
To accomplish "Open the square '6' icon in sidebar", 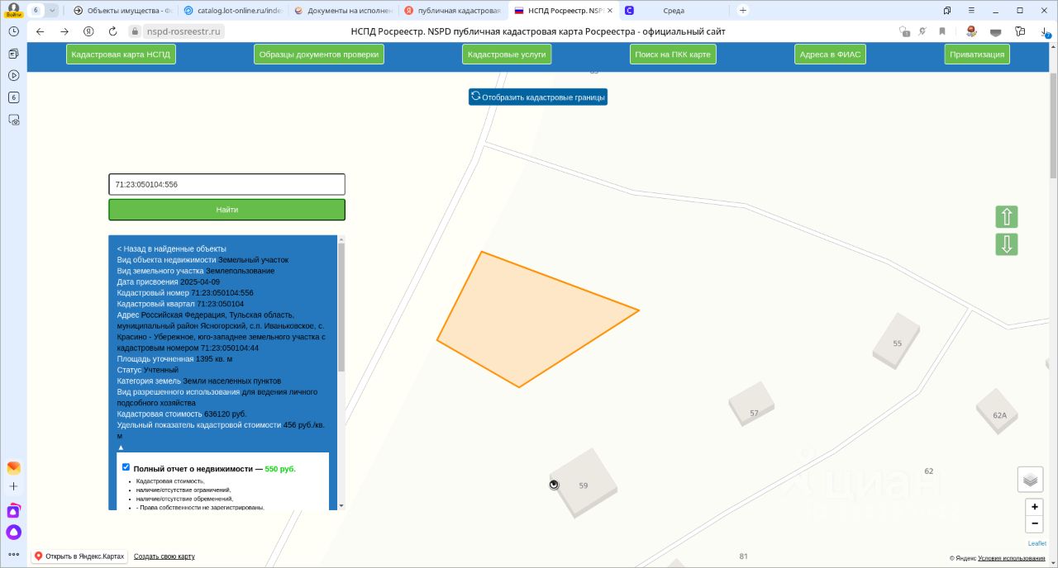I will 13,97.
